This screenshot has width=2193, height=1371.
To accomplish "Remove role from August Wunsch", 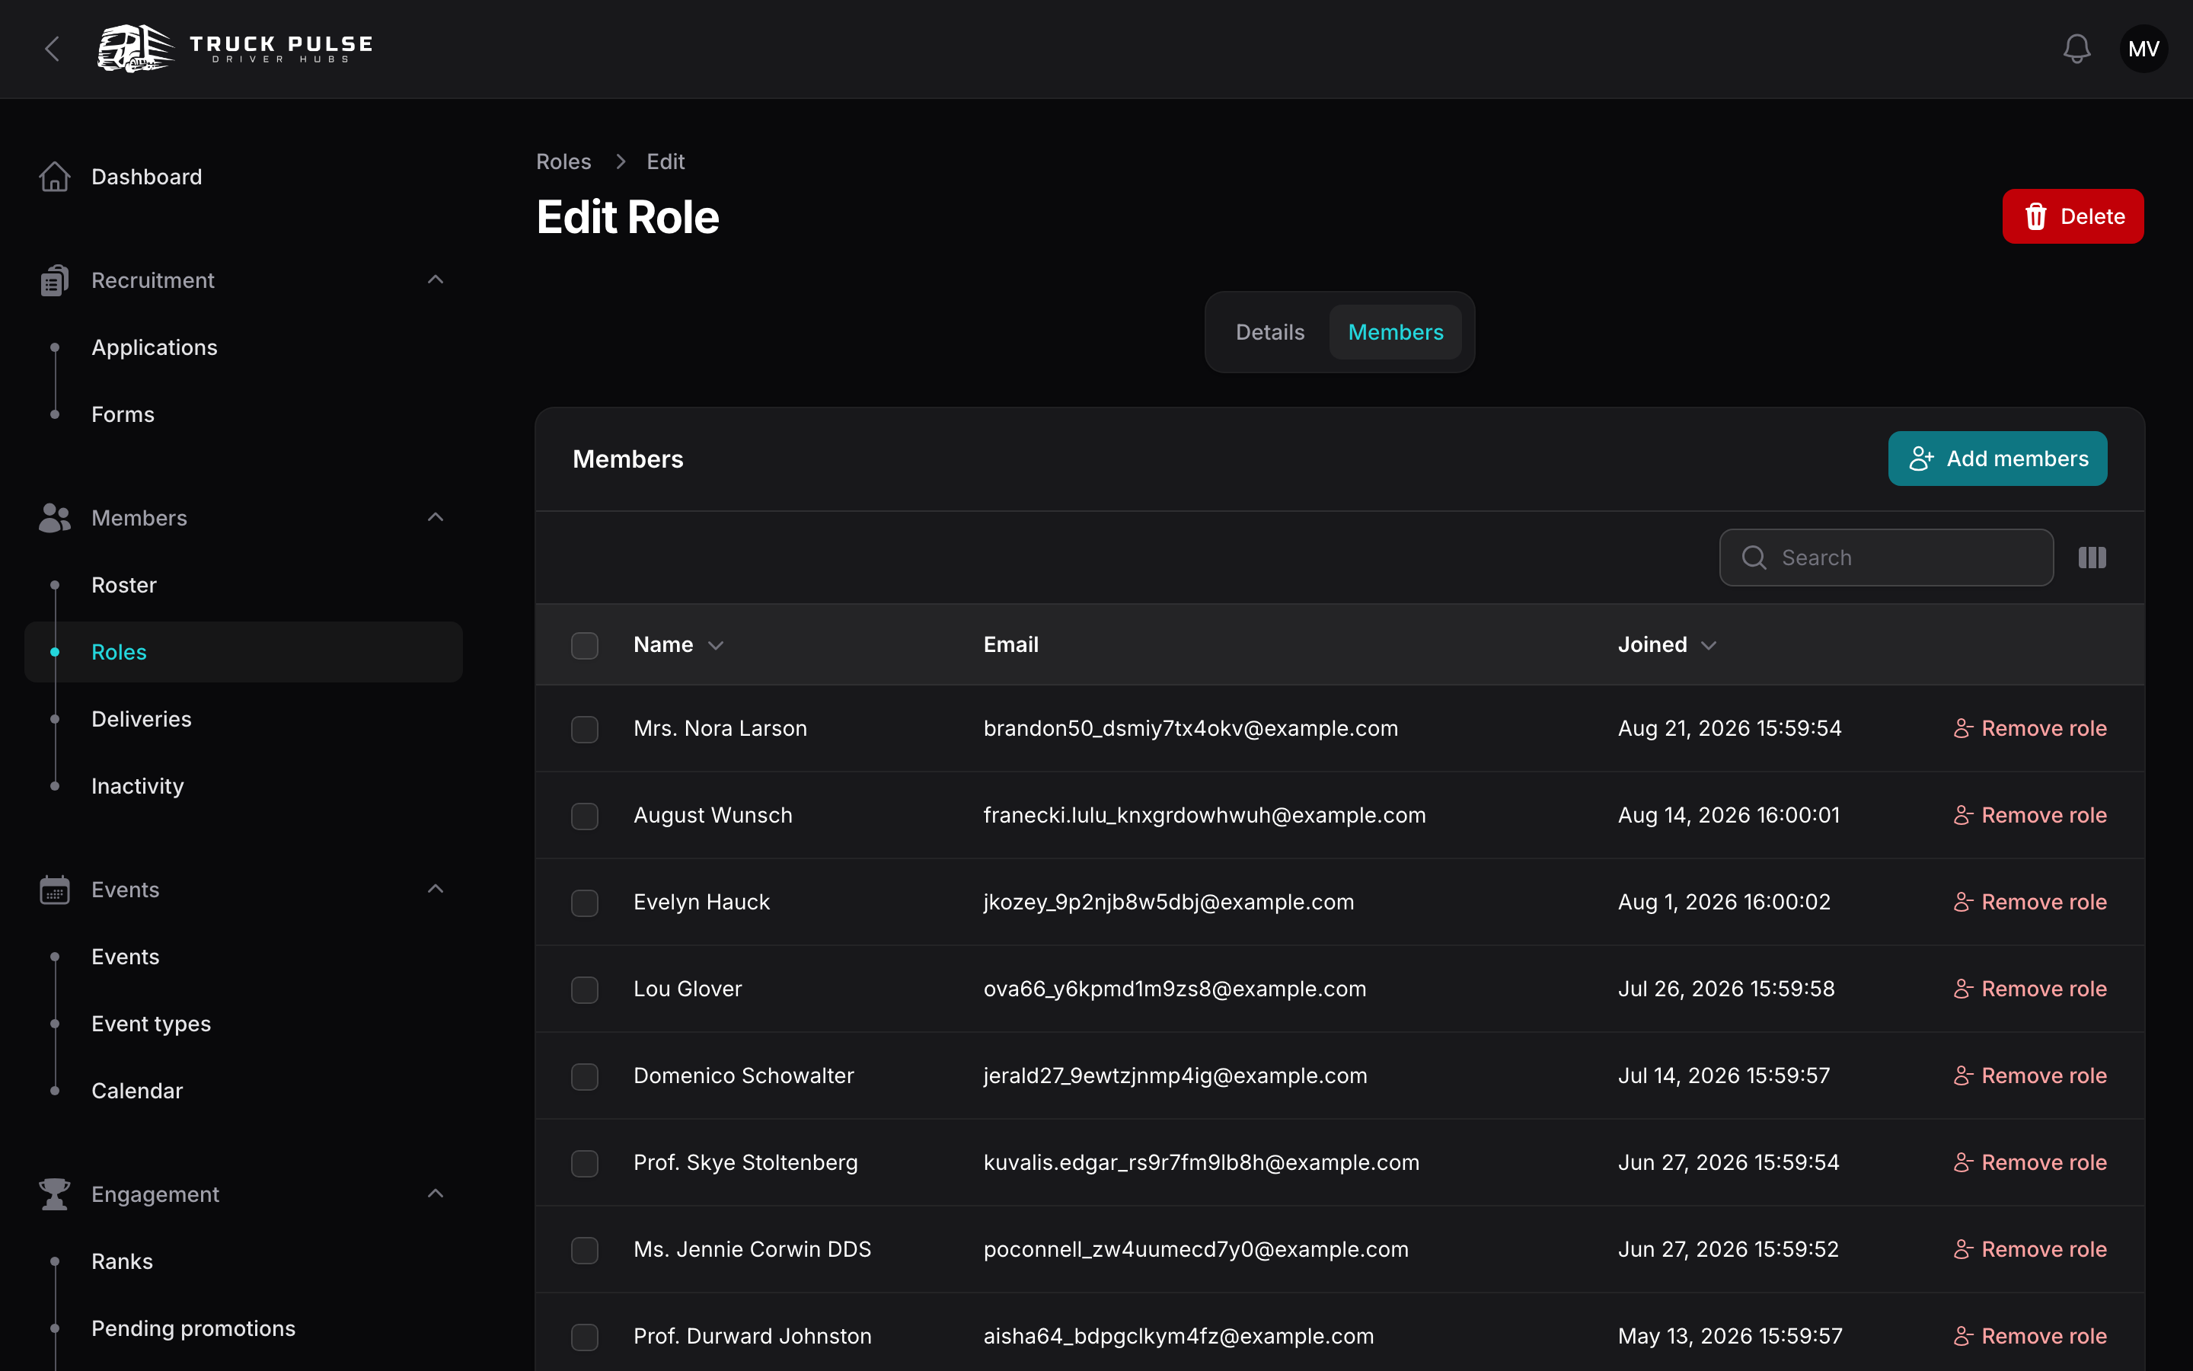I will (x=2030, y=815).
